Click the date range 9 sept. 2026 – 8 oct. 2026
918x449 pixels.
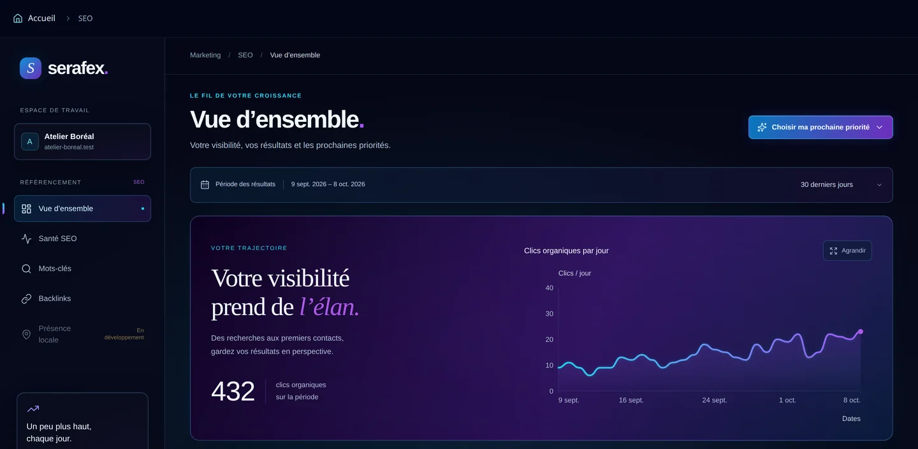click(328, 184)
